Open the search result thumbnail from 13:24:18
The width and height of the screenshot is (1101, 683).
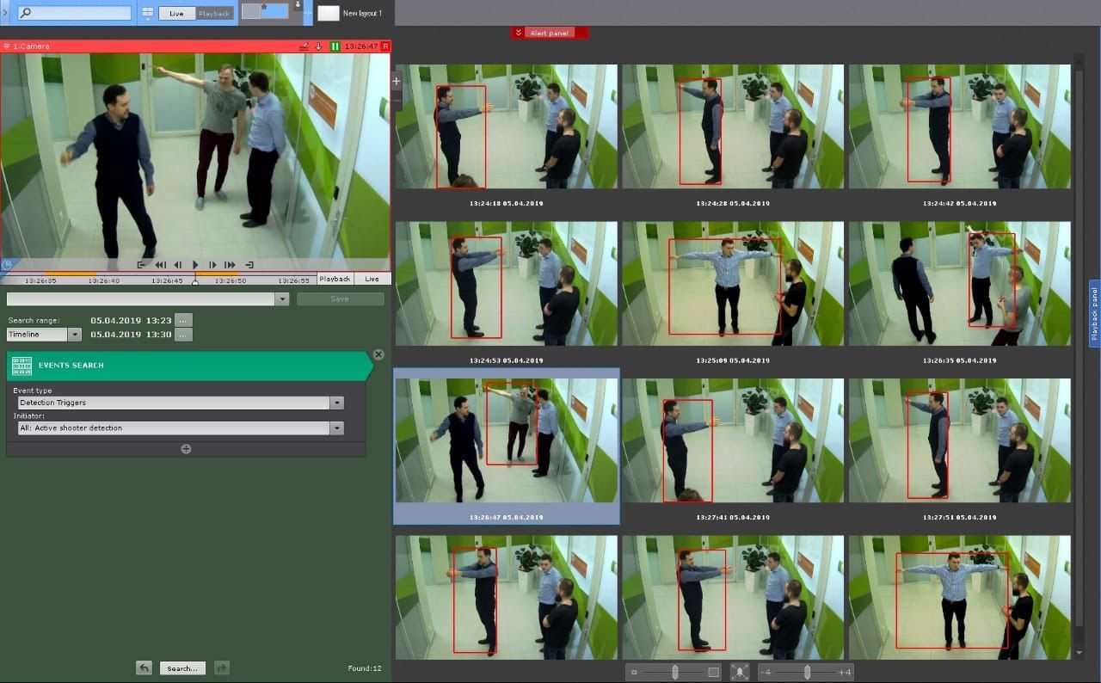pos(507,126)
